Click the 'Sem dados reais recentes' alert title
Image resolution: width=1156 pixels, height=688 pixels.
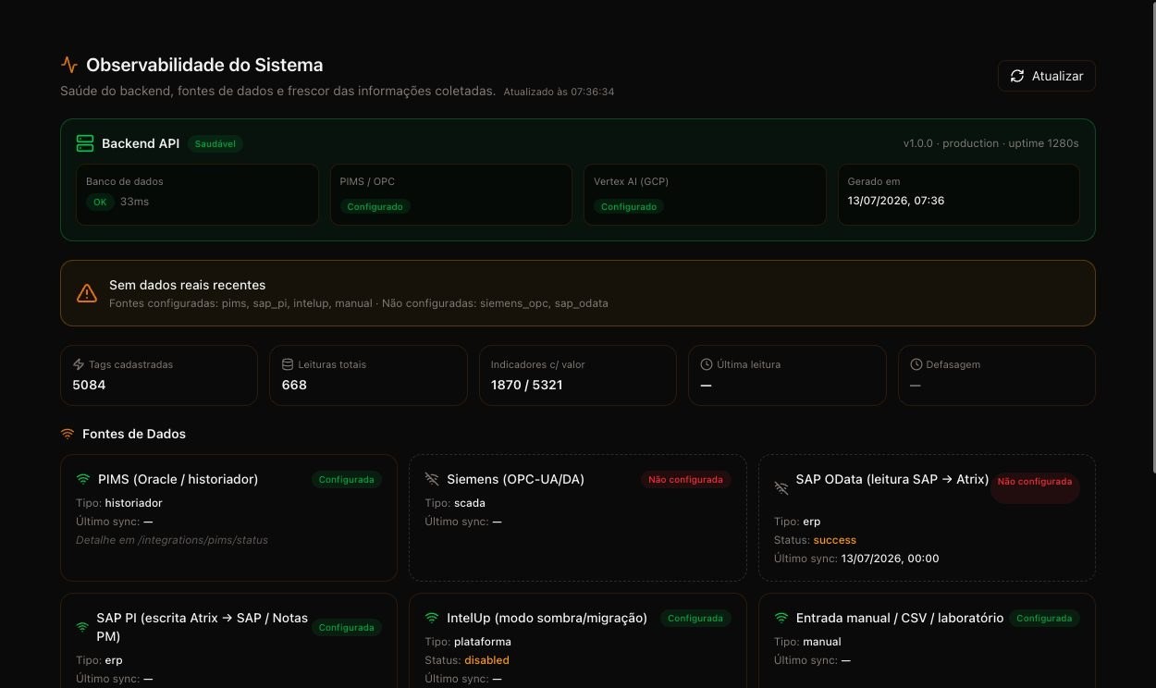pyautogui.click(x=187, y=285)
